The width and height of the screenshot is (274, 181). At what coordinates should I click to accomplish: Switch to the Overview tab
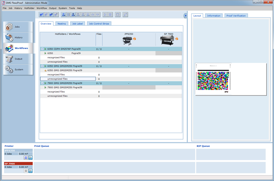46,24
